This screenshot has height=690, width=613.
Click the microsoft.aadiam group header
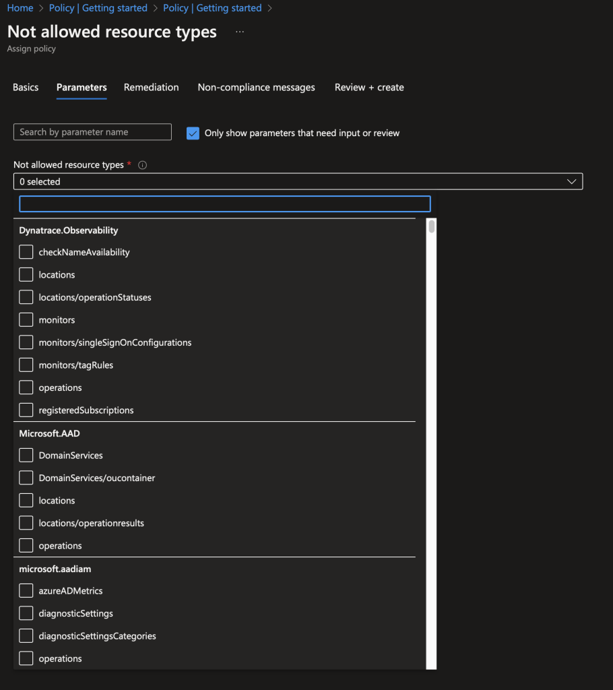[x=55, y=569]
